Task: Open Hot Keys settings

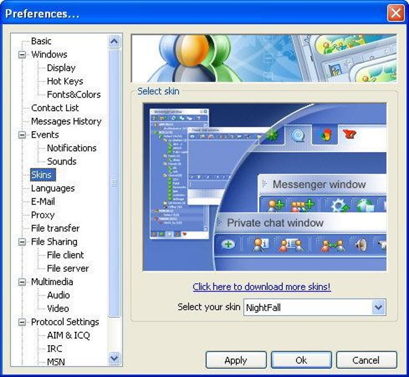Action: click(x=65, y=81)
